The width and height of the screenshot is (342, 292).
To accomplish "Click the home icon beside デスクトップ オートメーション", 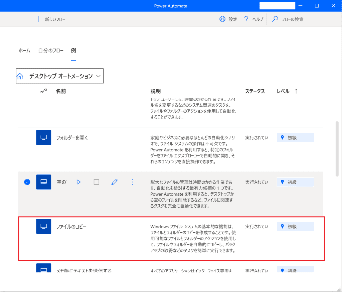I will click(20, 76).
